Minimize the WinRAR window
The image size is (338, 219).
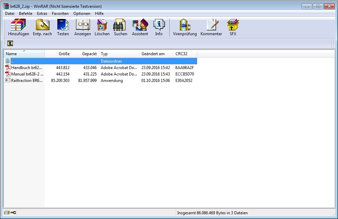coord(307,6)
